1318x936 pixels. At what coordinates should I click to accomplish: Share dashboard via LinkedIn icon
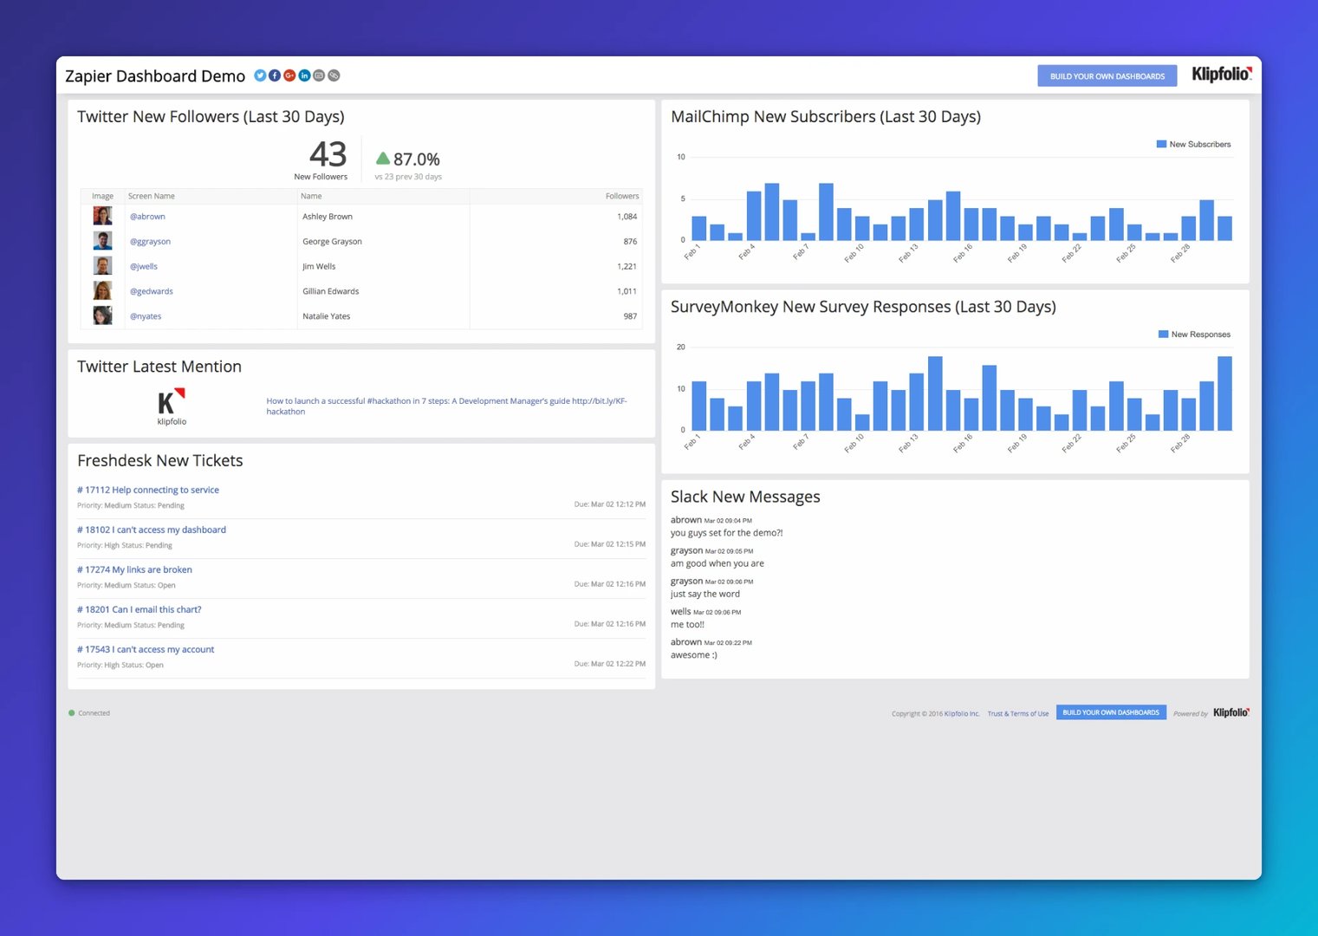tap(304, 75)
